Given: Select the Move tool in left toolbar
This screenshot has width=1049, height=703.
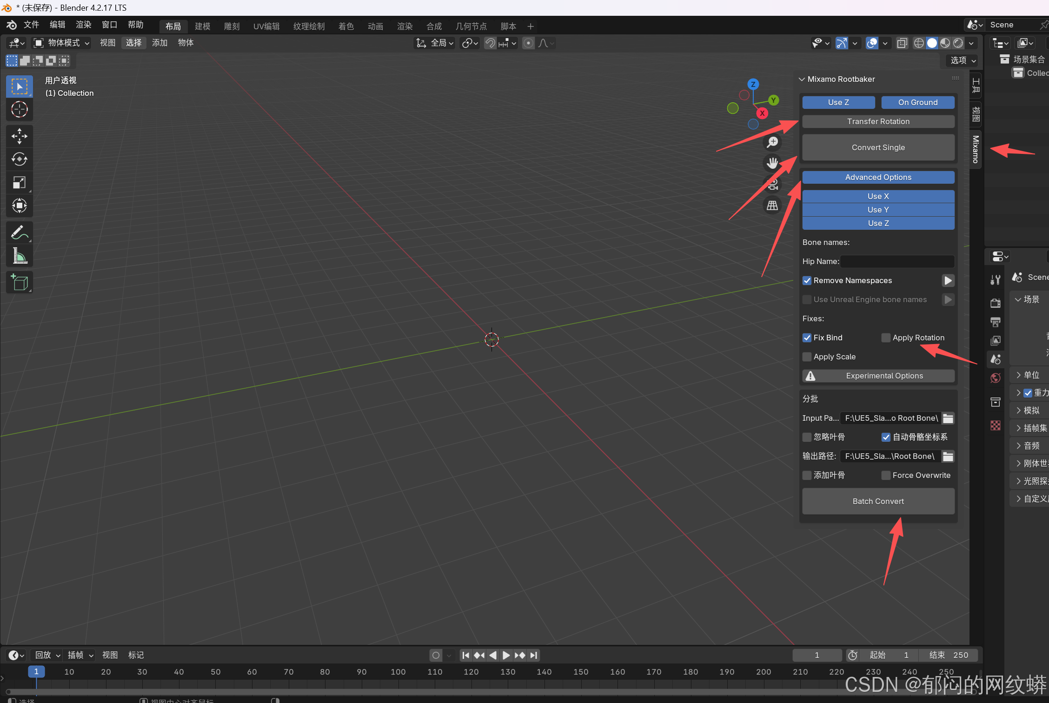Looking at the screenshot, I should point(19,136).
